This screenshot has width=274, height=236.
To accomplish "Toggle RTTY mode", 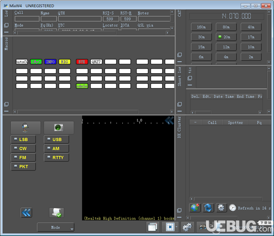I will pos(57,157).
